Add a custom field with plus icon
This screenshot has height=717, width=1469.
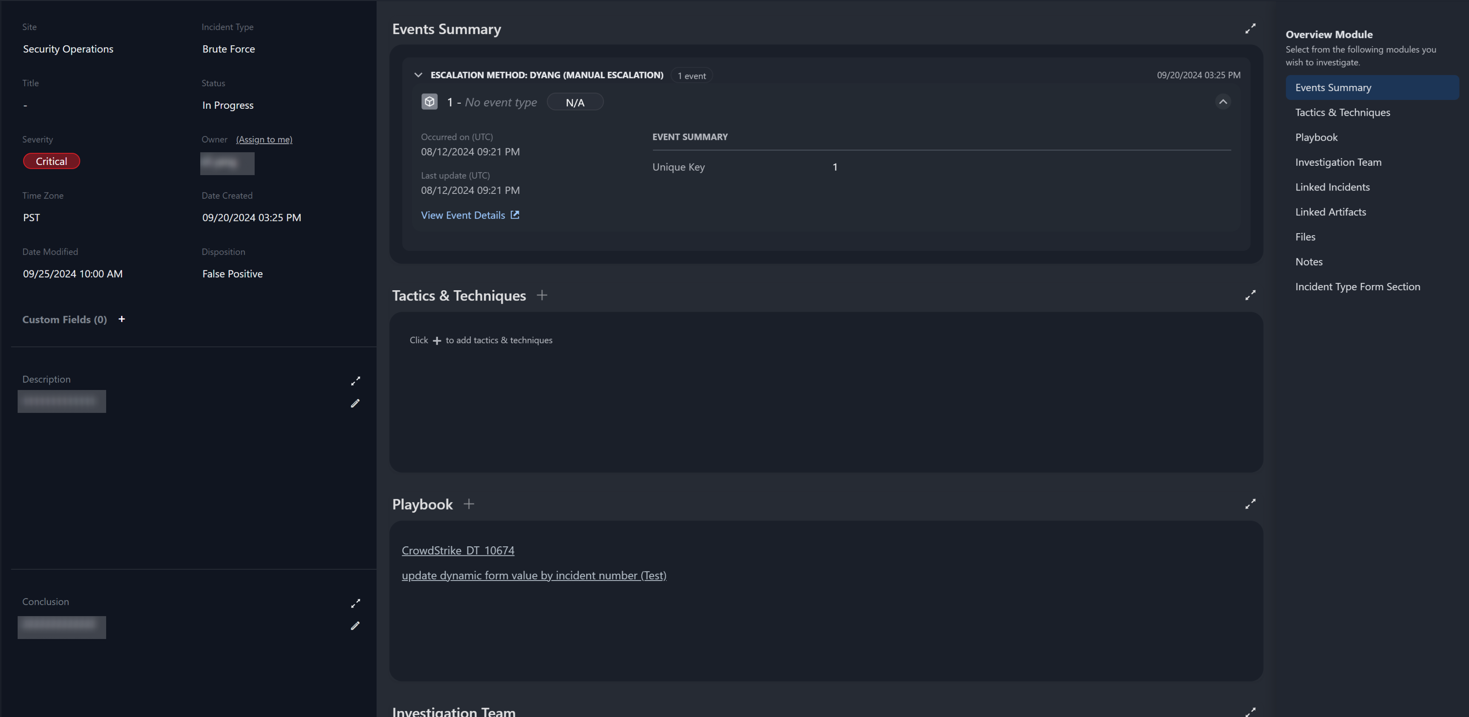tap(122, 319)
